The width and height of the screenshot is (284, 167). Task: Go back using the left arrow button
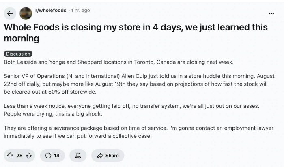point(10,13)
